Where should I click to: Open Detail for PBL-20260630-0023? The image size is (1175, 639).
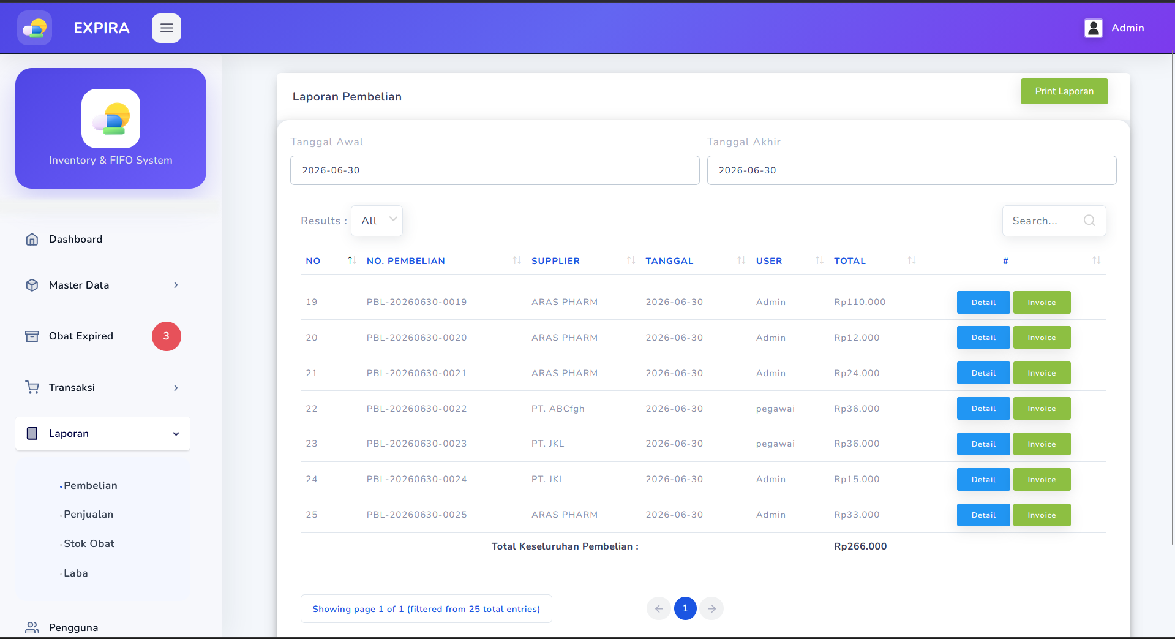(983, 444)
